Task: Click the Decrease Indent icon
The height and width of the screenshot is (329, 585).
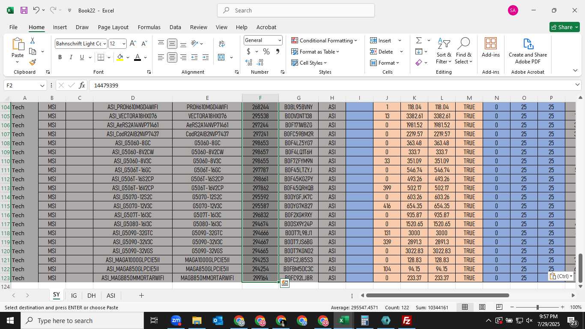Action: (x=194, y=57)
